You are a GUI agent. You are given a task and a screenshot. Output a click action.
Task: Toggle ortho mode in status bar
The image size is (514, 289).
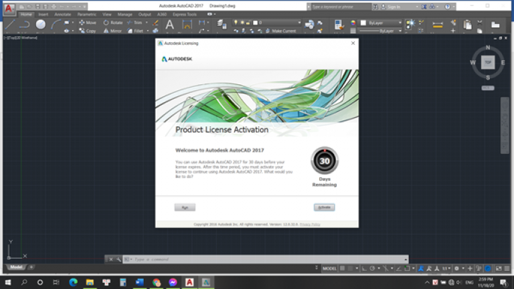pyautogui.click(x=364, y=268)
